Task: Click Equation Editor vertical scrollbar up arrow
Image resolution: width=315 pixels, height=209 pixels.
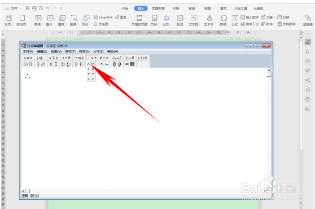Action: click(269, 70)
